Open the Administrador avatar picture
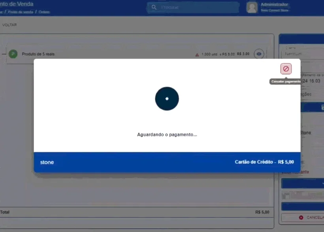 point(252,7)
